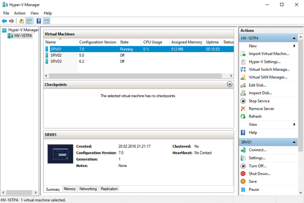Click the green Refresh icon
304x203 pixels.
(243, 116)
